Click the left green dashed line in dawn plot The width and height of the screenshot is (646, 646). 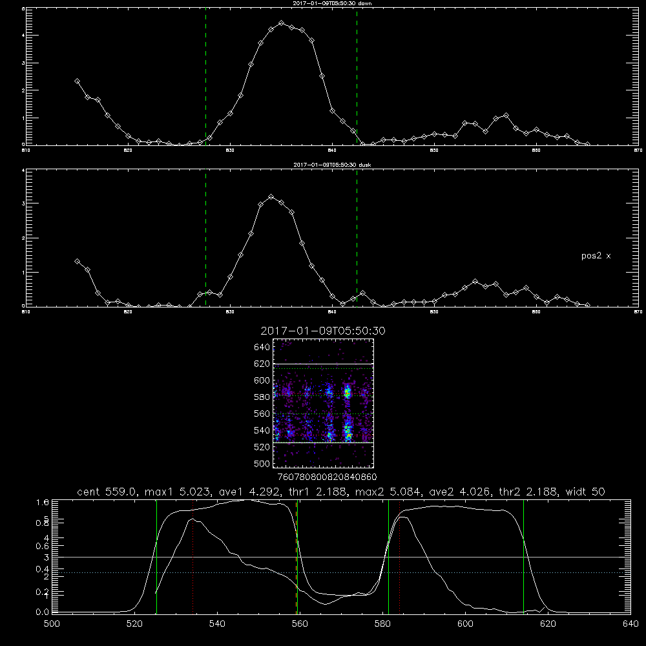click(205, 76)
